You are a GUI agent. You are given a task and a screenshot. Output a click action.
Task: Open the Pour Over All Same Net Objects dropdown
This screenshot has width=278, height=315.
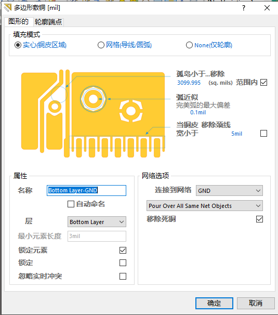tap(205, 206)
